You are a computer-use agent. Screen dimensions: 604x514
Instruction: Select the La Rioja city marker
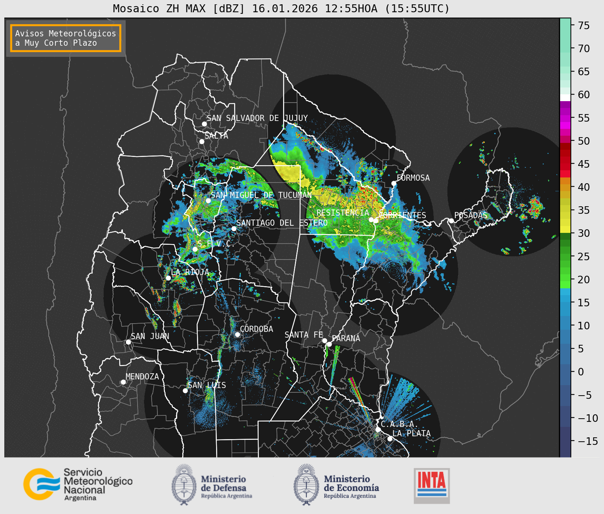click(x=168, y=278)
